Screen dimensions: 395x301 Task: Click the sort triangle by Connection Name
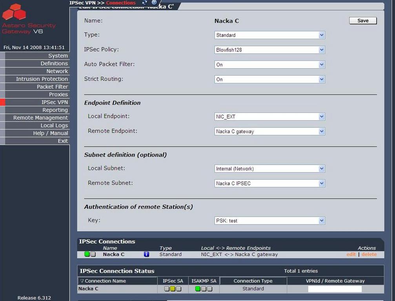pos(82,281)
